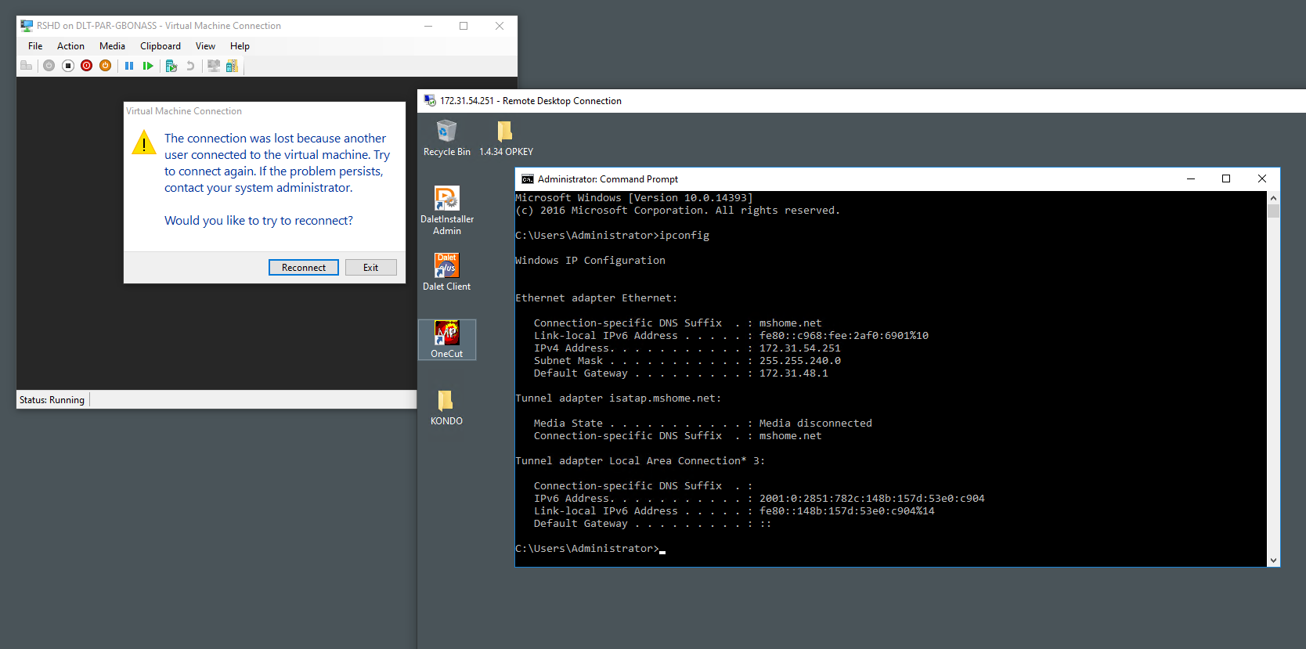Pause the virtual machine with the blue bars
Viewport: 1306px width, 649px height.
pos(129,66)
